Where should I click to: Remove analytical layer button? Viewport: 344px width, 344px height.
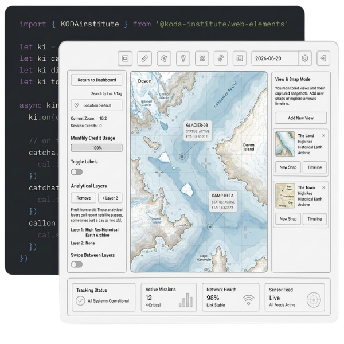pyautogui.click(x=83, y=198)
